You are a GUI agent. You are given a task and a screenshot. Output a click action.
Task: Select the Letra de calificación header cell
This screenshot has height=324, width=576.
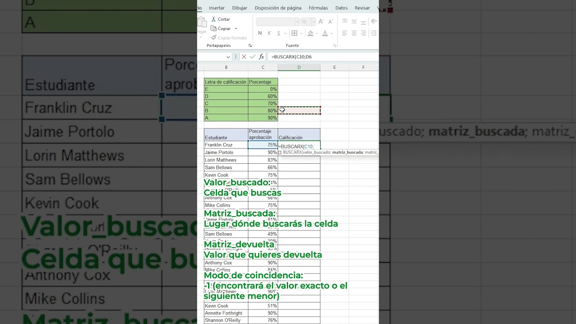pos(226,82)
